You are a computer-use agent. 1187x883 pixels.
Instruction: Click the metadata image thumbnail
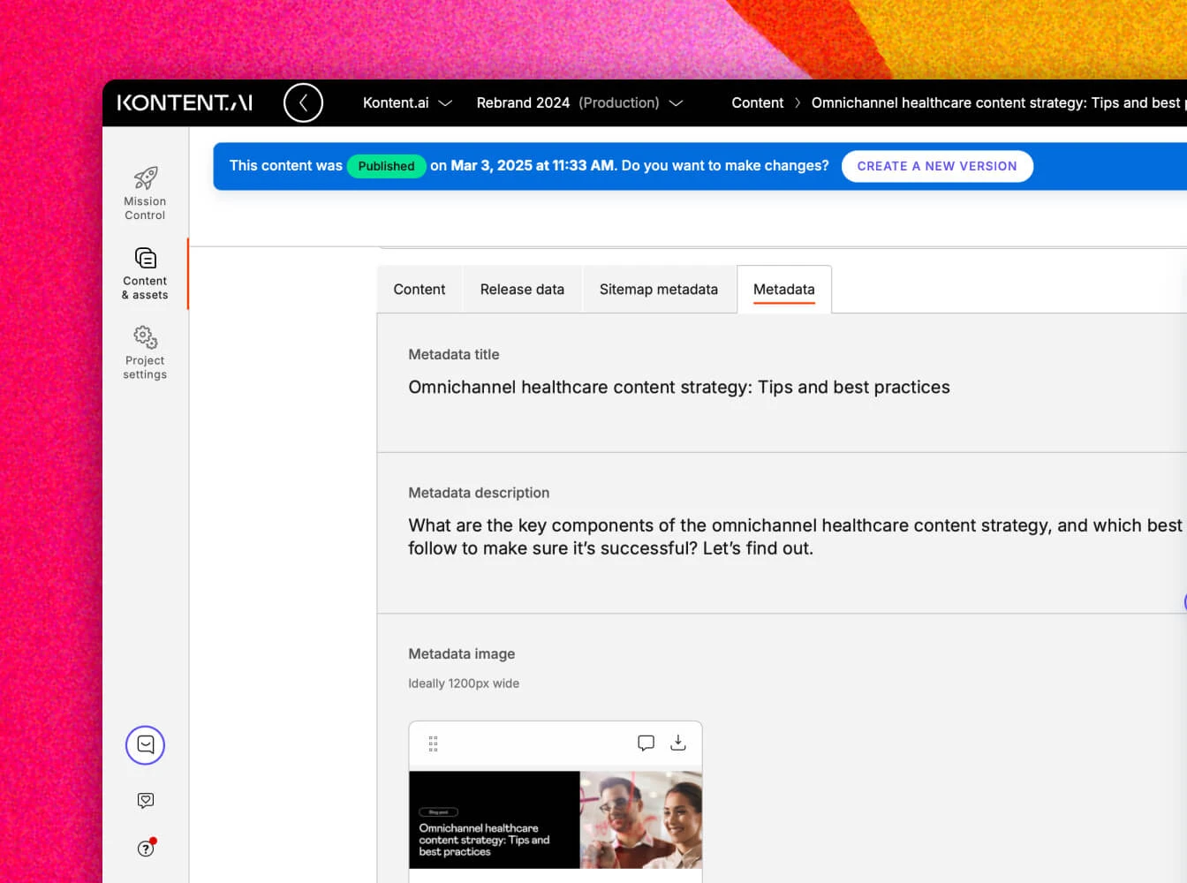[555, 819]
